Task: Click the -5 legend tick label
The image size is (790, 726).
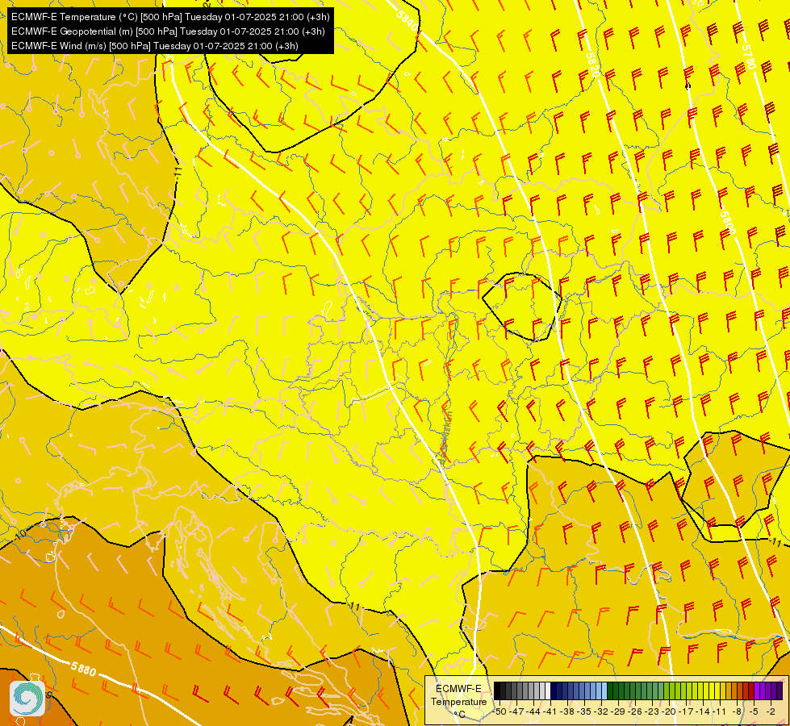Action: coord(754,711)
